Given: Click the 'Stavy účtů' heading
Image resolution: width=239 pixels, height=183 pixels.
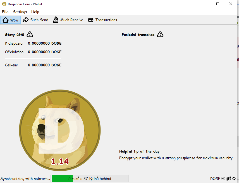Looking at the screenshot, I should (x=15, y=35).
